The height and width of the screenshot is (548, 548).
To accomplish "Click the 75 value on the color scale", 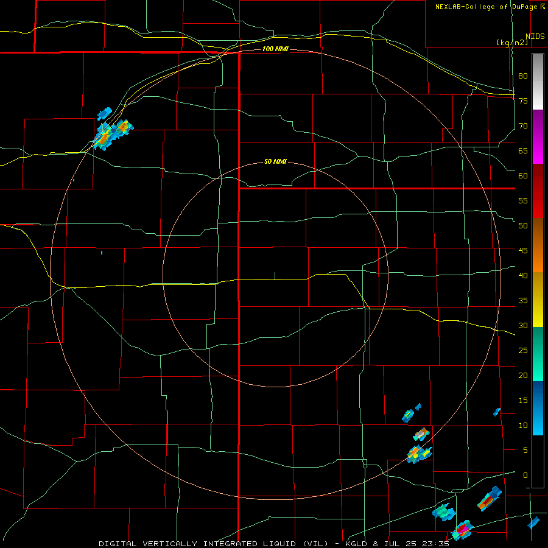I will [x=523, y=100].
